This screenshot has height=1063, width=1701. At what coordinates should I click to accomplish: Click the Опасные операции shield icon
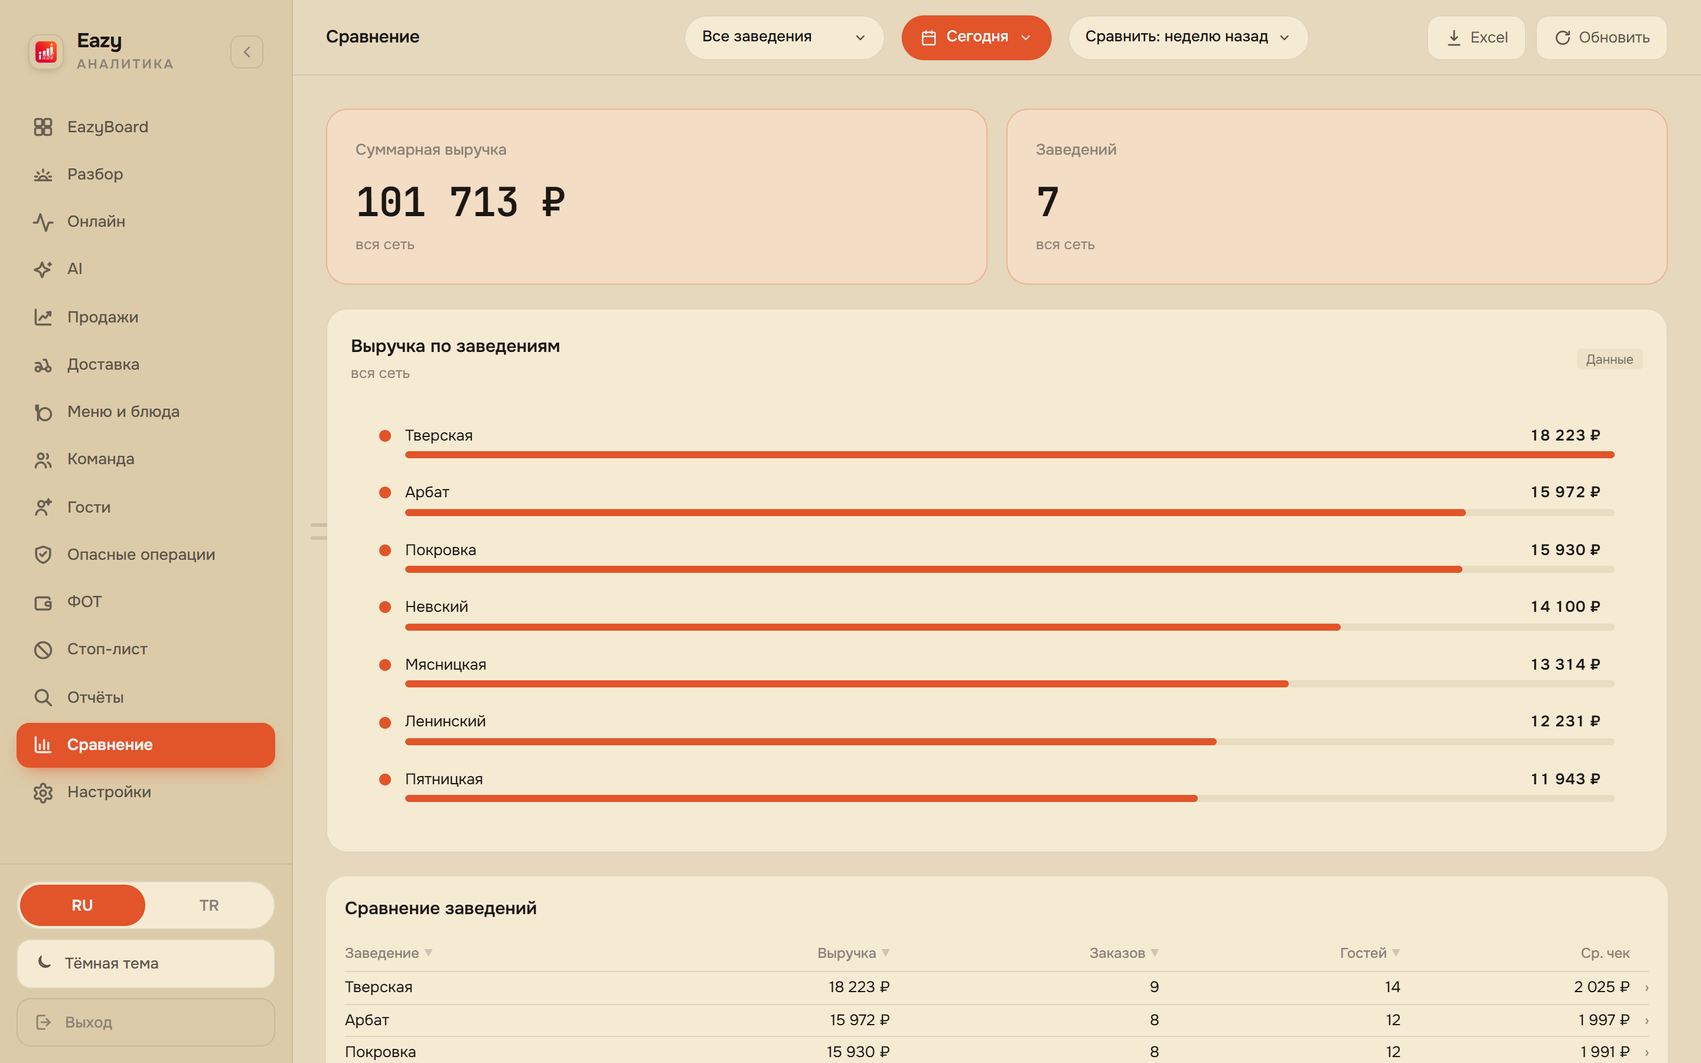pos(43,555)
